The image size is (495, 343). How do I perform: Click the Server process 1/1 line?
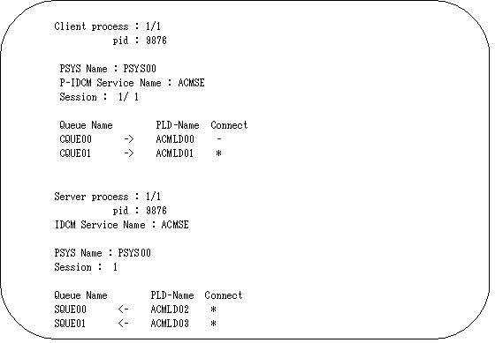pyautogui.click(x=107, y=197)
